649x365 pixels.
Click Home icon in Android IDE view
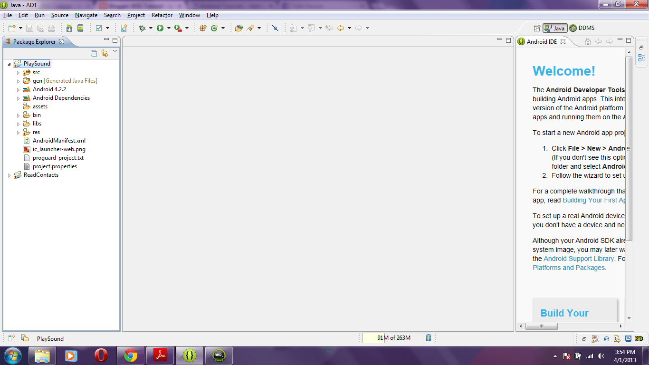588,41
